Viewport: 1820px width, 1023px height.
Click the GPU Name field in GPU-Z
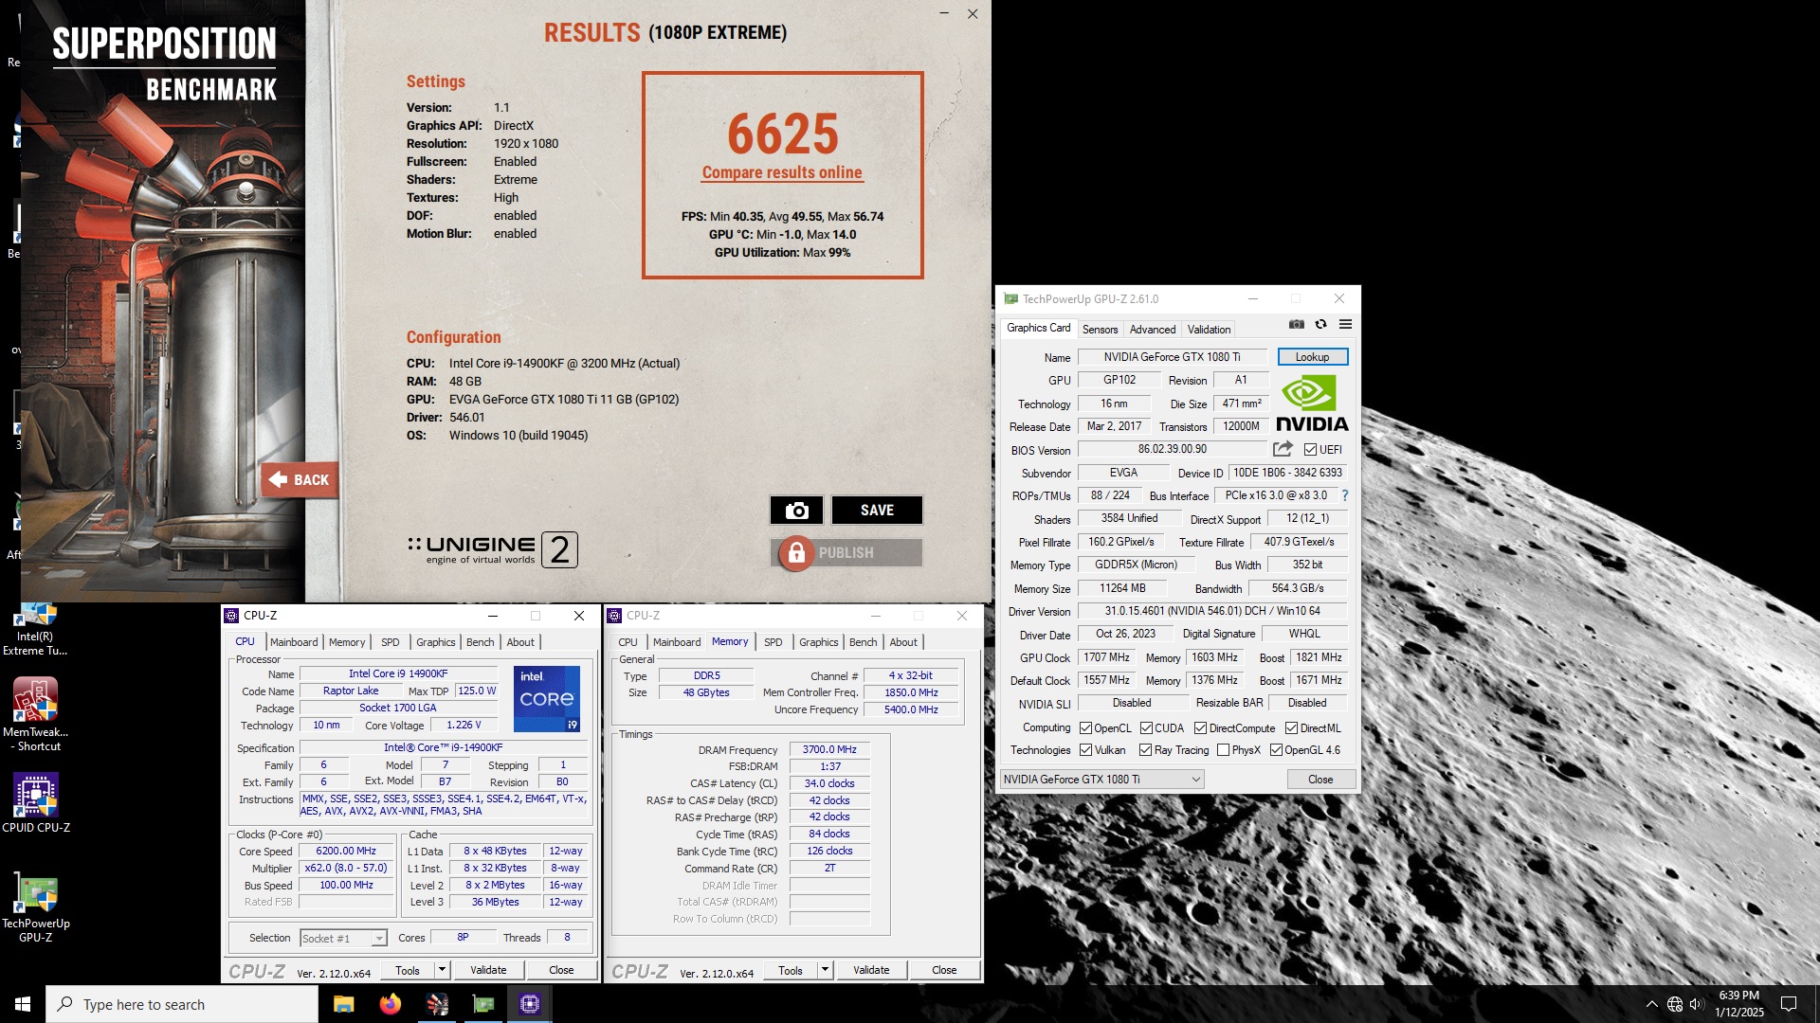pos(1172,357)
